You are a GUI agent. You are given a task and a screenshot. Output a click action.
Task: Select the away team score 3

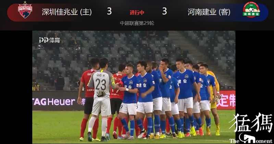(x=164, y=11)
